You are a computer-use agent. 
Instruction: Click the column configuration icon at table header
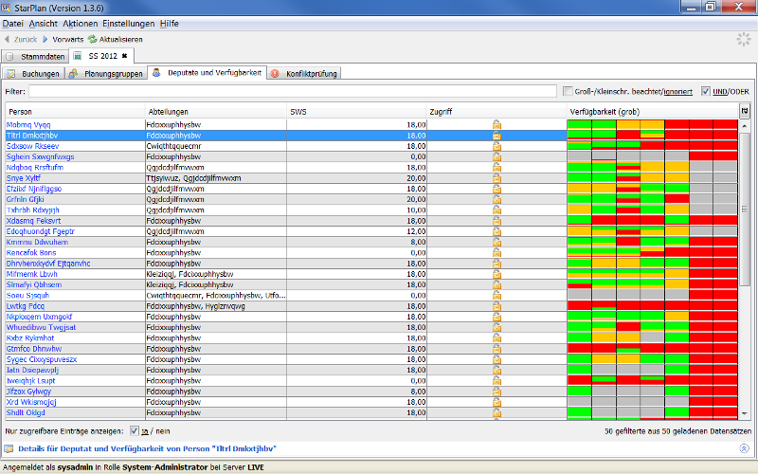[x=745, y=111]
